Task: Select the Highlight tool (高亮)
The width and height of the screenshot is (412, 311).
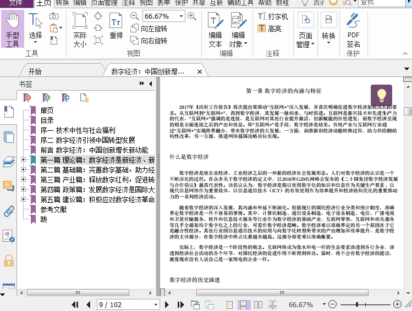Action: (270, 29)
